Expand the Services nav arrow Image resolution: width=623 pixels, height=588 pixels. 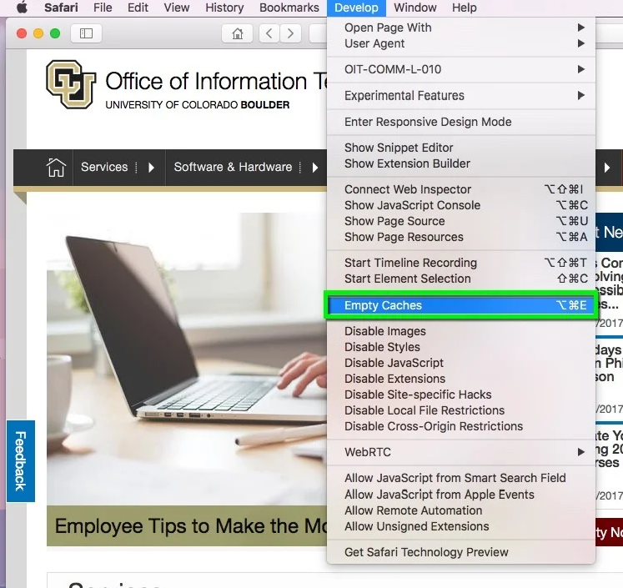pyautogui.click(x=151, y=168)
